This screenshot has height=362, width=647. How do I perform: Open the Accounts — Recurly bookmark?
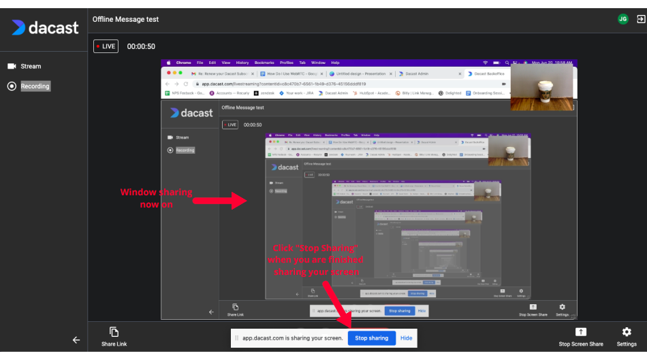point(229,93)
